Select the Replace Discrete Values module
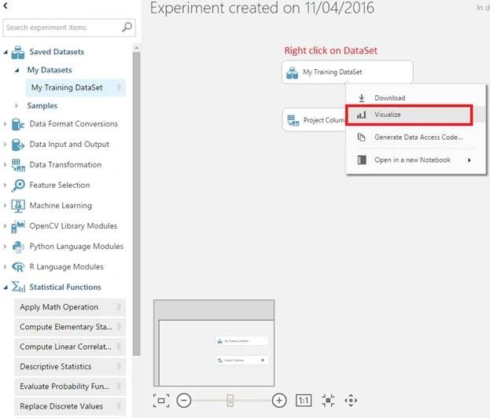This screenshot has width=490, height=418. coord(70,406)
